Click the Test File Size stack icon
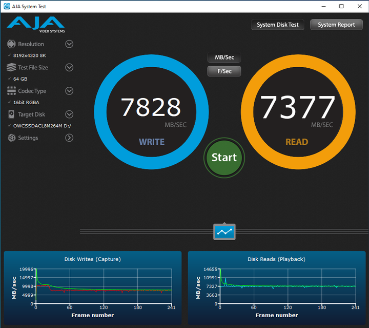This screenshot has width=369, height=328. tap(11, 68)
